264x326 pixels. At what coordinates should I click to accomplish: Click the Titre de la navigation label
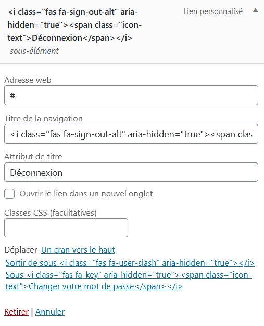point(43,119)
